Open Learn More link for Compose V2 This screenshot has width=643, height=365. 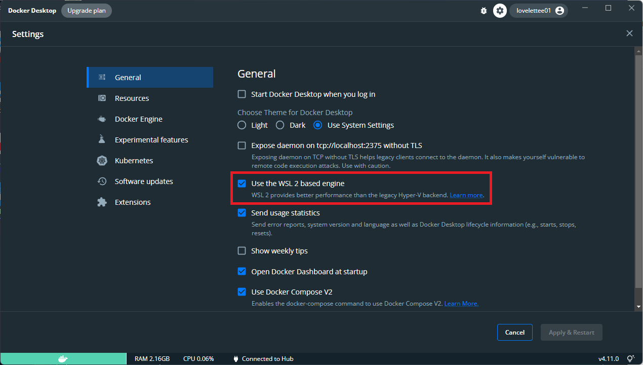click(461, 304)
